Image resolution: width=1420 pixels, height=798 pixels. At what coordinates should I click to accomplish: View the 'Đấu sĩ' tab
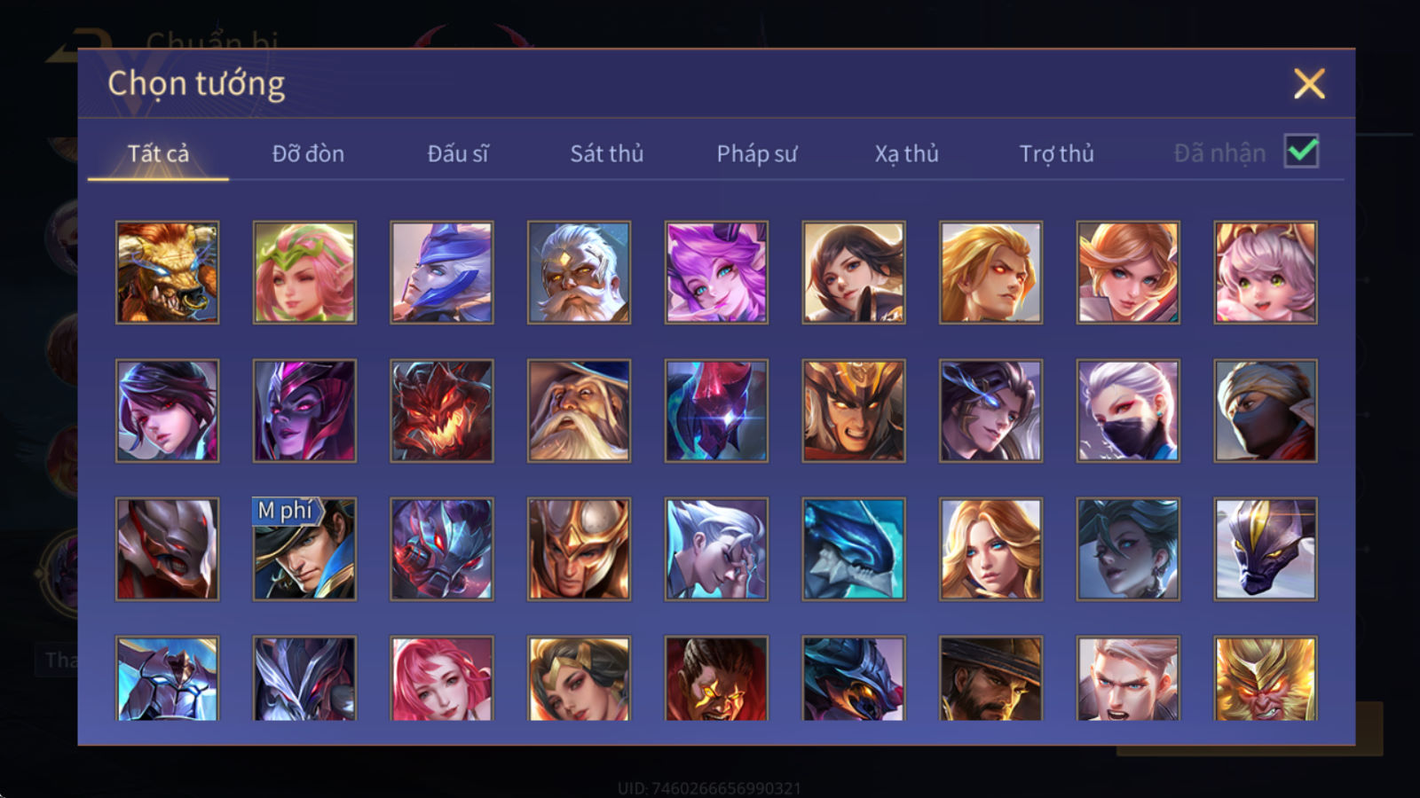pyautogui.click(x=458, y=153)
